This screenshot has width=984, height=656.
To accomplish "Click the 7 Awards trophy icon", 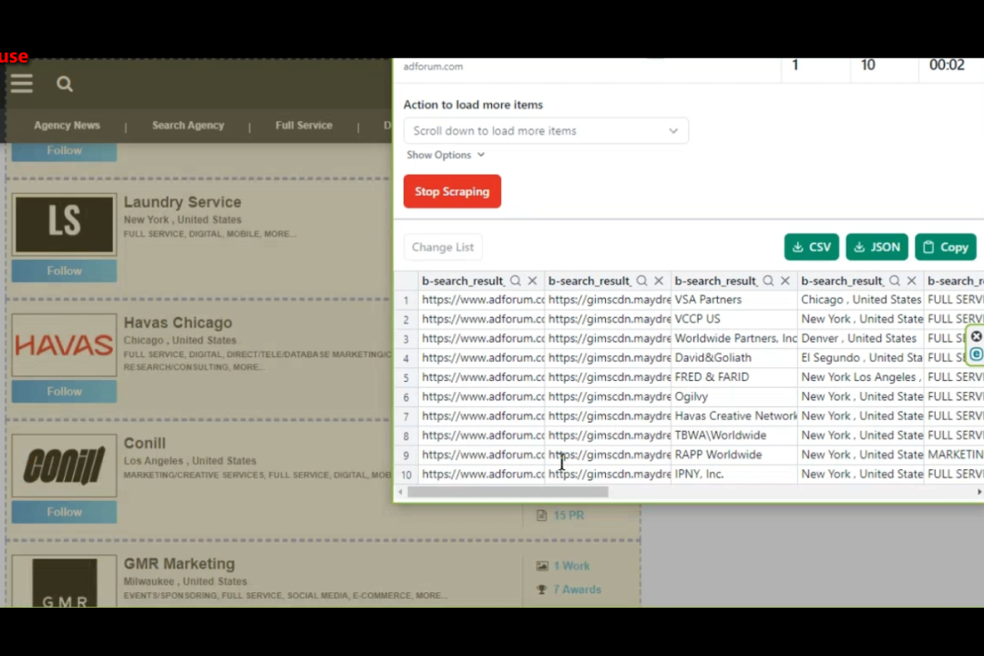I will 541,589.
